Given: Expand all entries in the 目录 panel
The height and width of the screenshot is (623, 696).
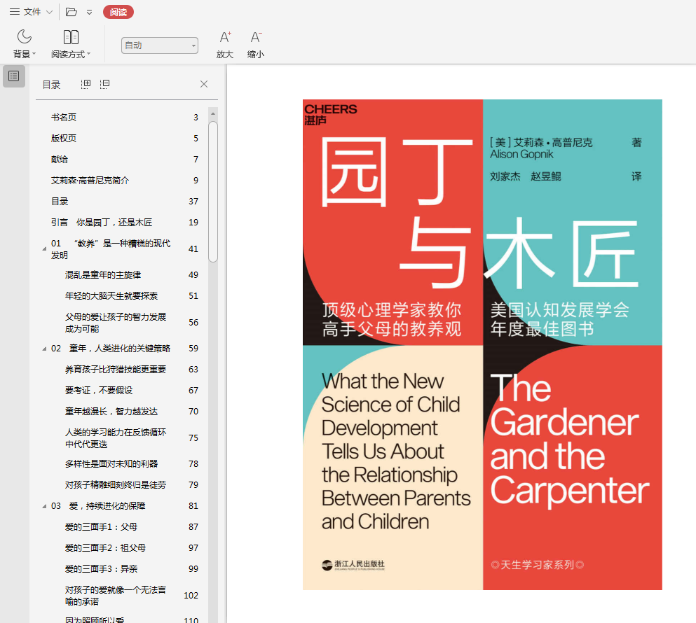Looking at the screenshot, I should point(86,84).
